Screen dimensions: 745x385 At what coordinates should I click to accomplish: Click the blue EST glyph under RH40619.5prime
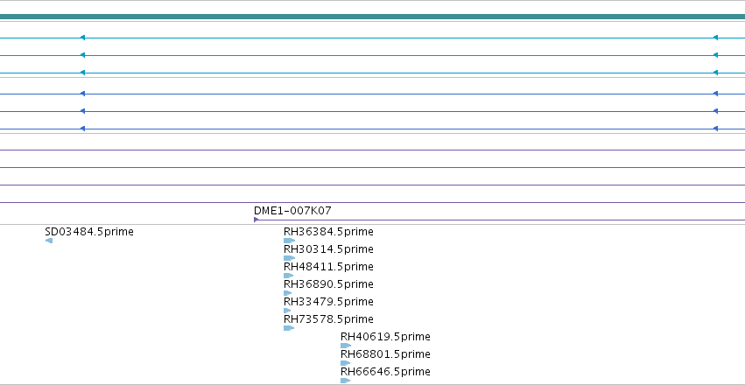[x=346, y=346]
